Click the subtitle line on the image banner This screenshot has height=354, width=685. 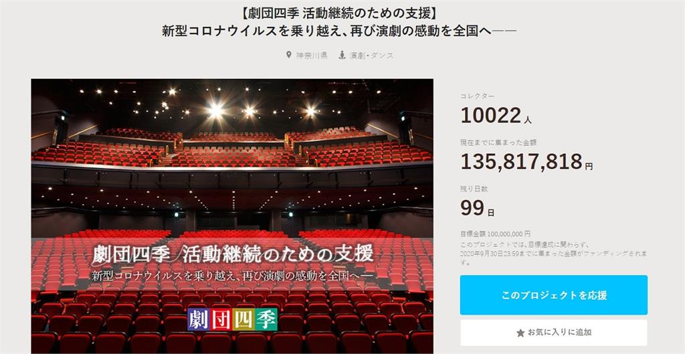(x=232, y=276)
